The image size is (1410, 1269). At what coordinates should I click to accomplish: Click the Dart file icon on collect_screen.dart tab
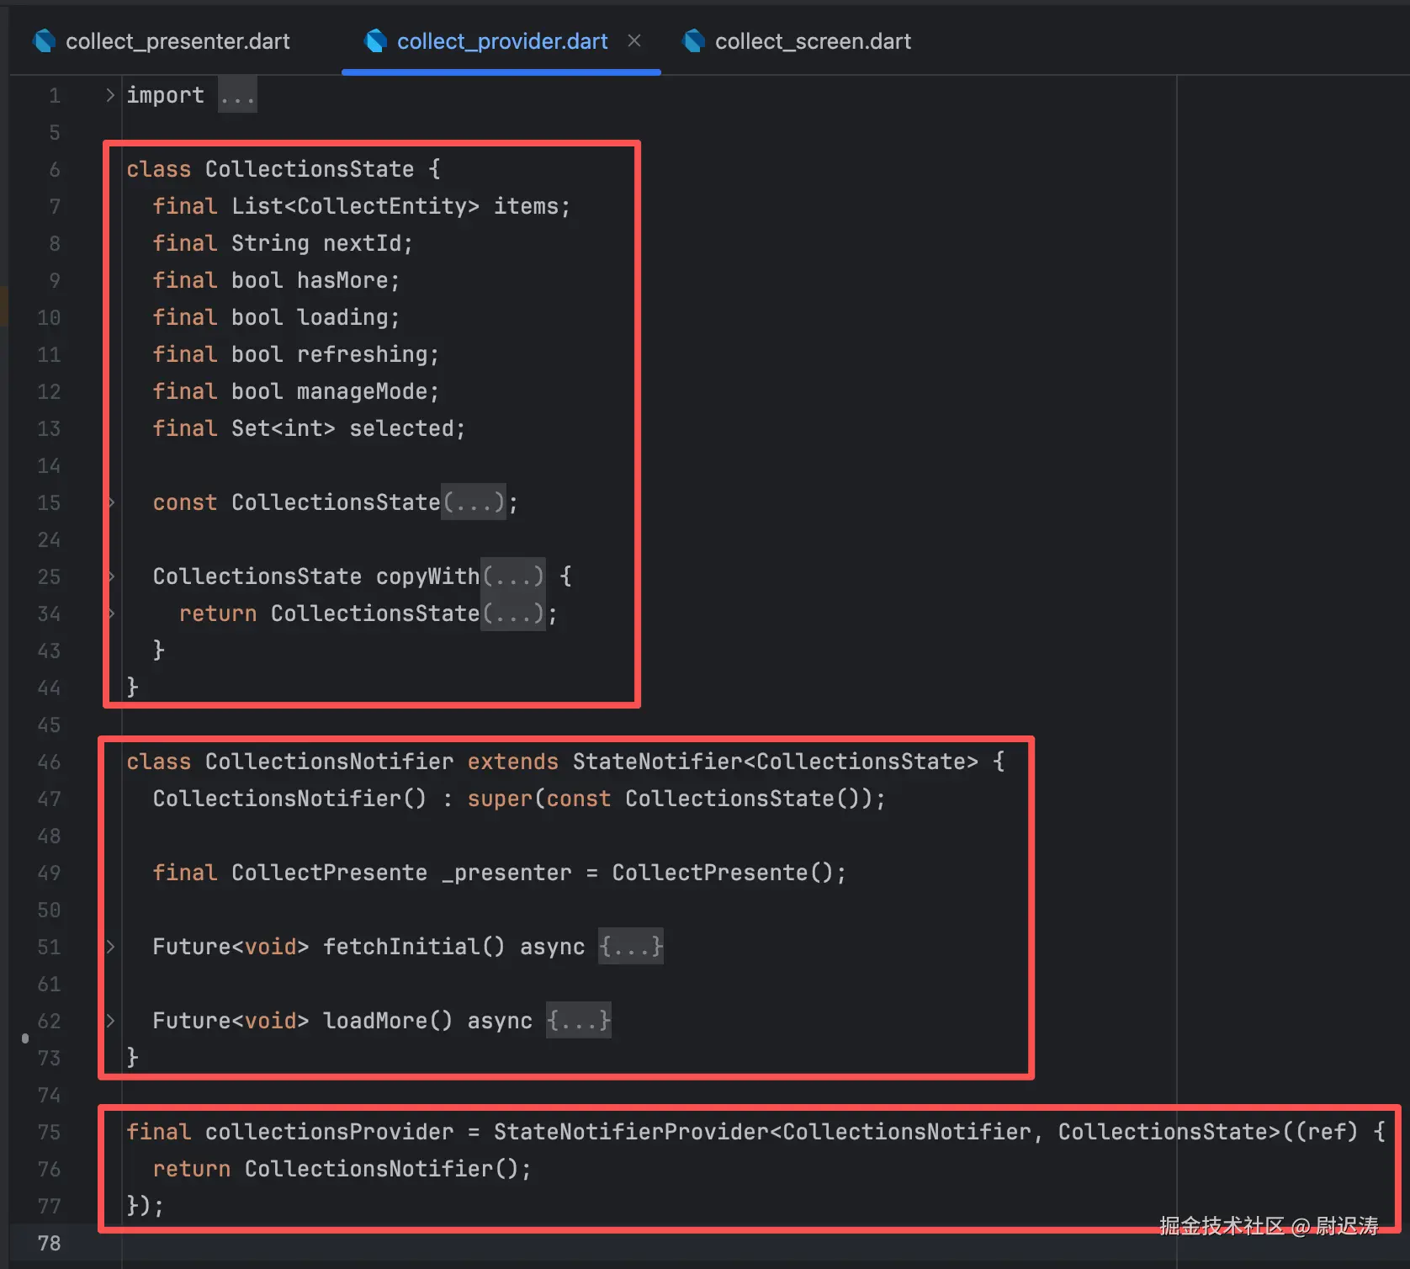click(x=693, y=40)
